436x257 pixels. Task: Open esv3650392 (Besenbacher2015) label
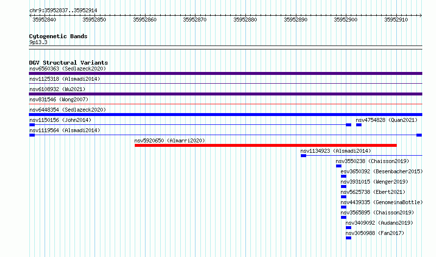tap(382, 171)
